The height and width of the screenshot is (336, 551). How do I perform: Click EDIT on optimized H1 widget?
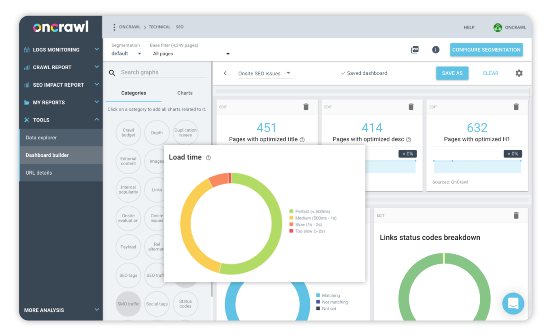click(x=433, y=107)
